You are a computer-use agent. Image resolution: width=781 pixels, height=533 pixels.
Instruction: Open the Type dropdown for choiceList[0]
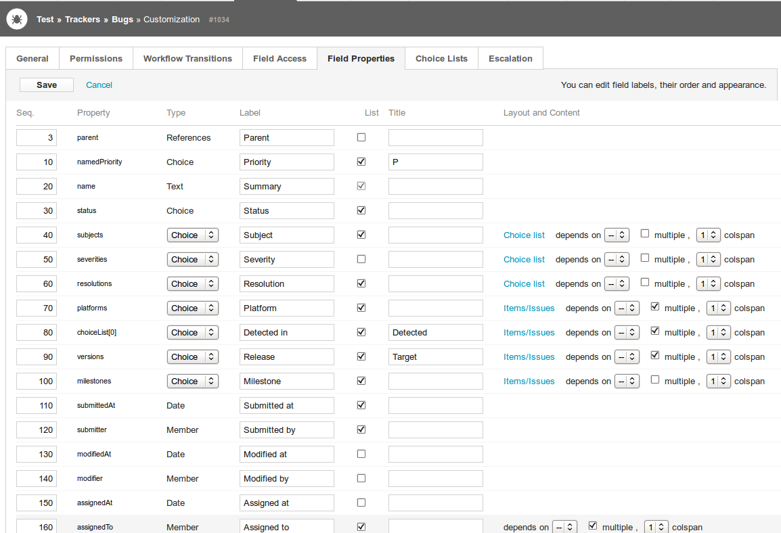point(193,332)
